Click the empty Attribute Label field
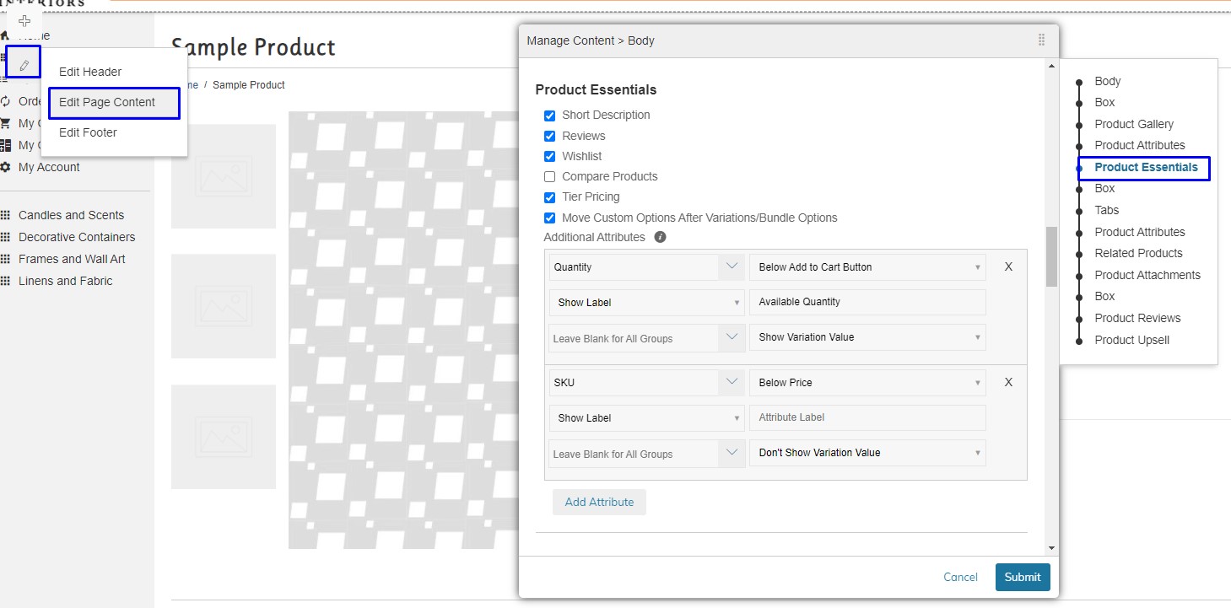The width and height of the screenshot is (1231, 608). (x=867, y=417)
